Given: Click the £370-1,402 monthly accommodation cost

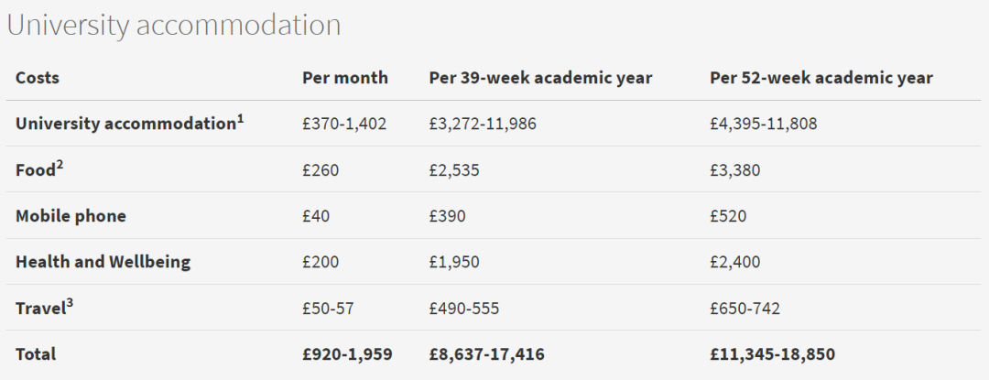Looking at the screenshot, I should pos(344,125).
